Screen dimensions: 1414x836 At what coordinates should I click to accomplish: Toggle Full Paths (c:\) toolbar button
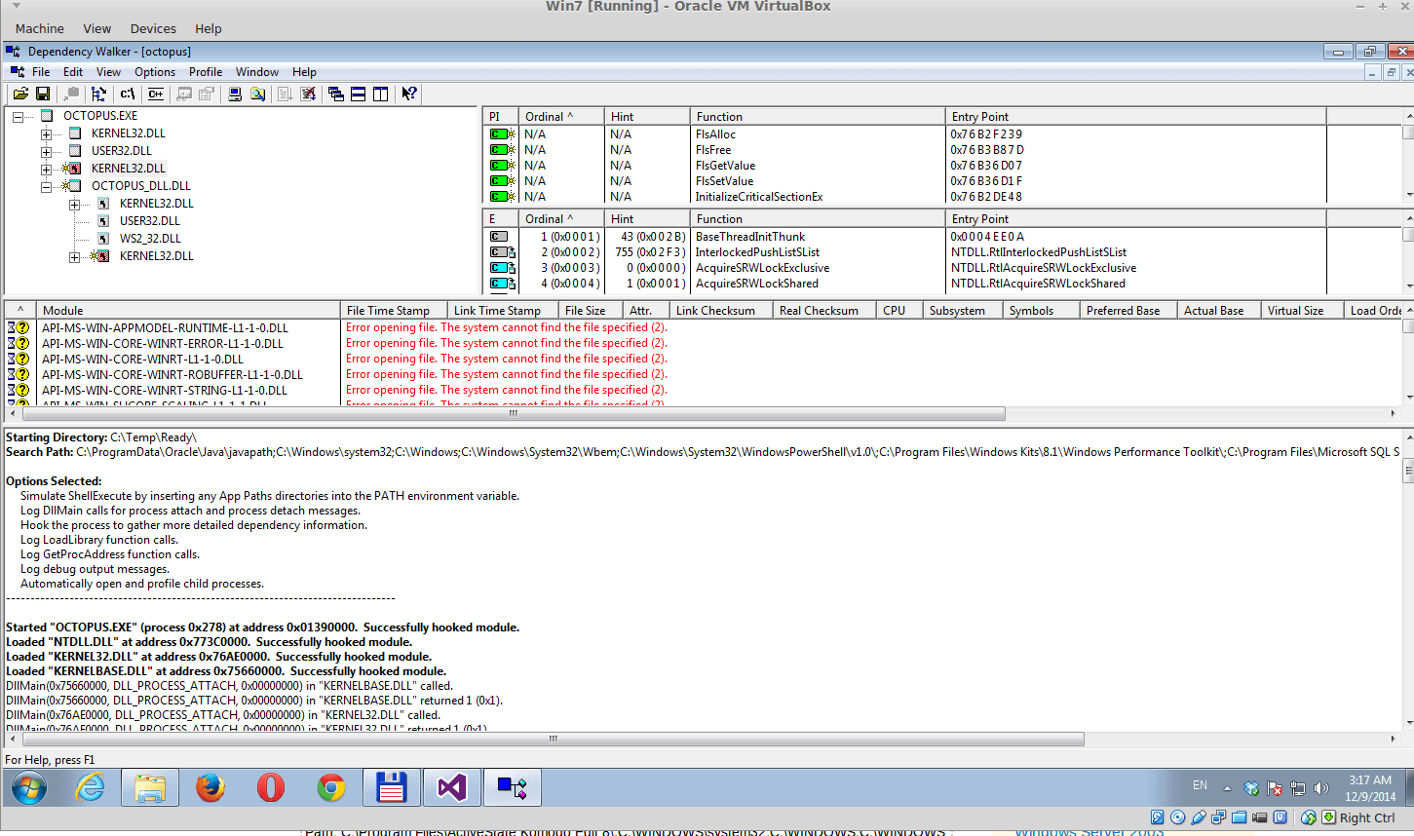coord(128,94)
